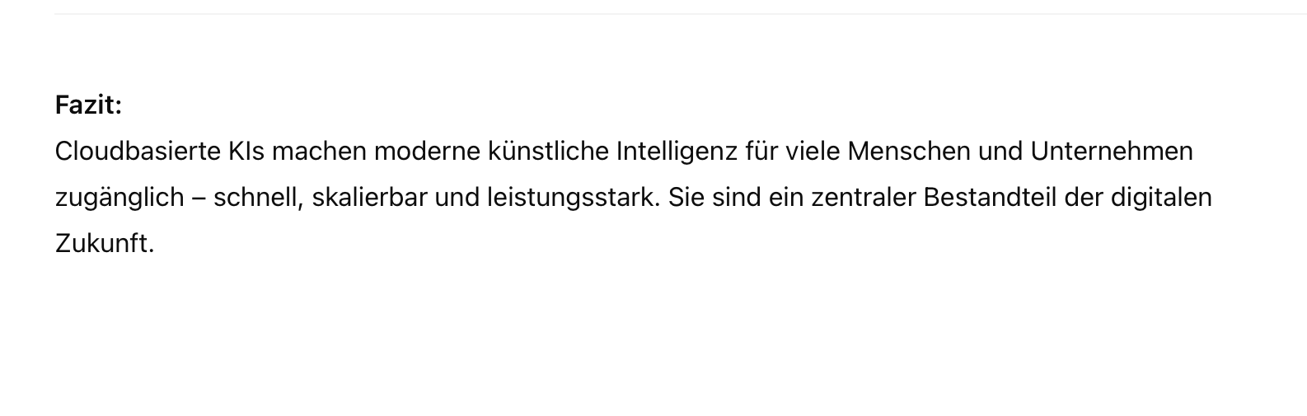Click the word 'viele'

pos(813,152)
